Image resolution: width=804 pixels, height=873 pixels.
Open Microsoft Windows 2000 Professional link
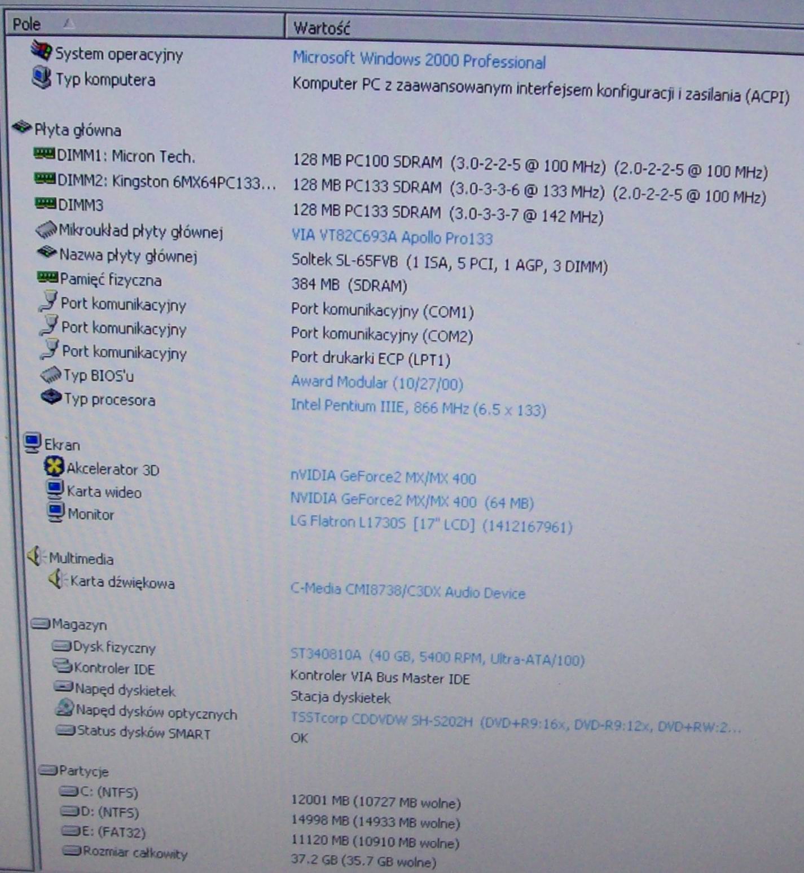click(x=419, y=59)
